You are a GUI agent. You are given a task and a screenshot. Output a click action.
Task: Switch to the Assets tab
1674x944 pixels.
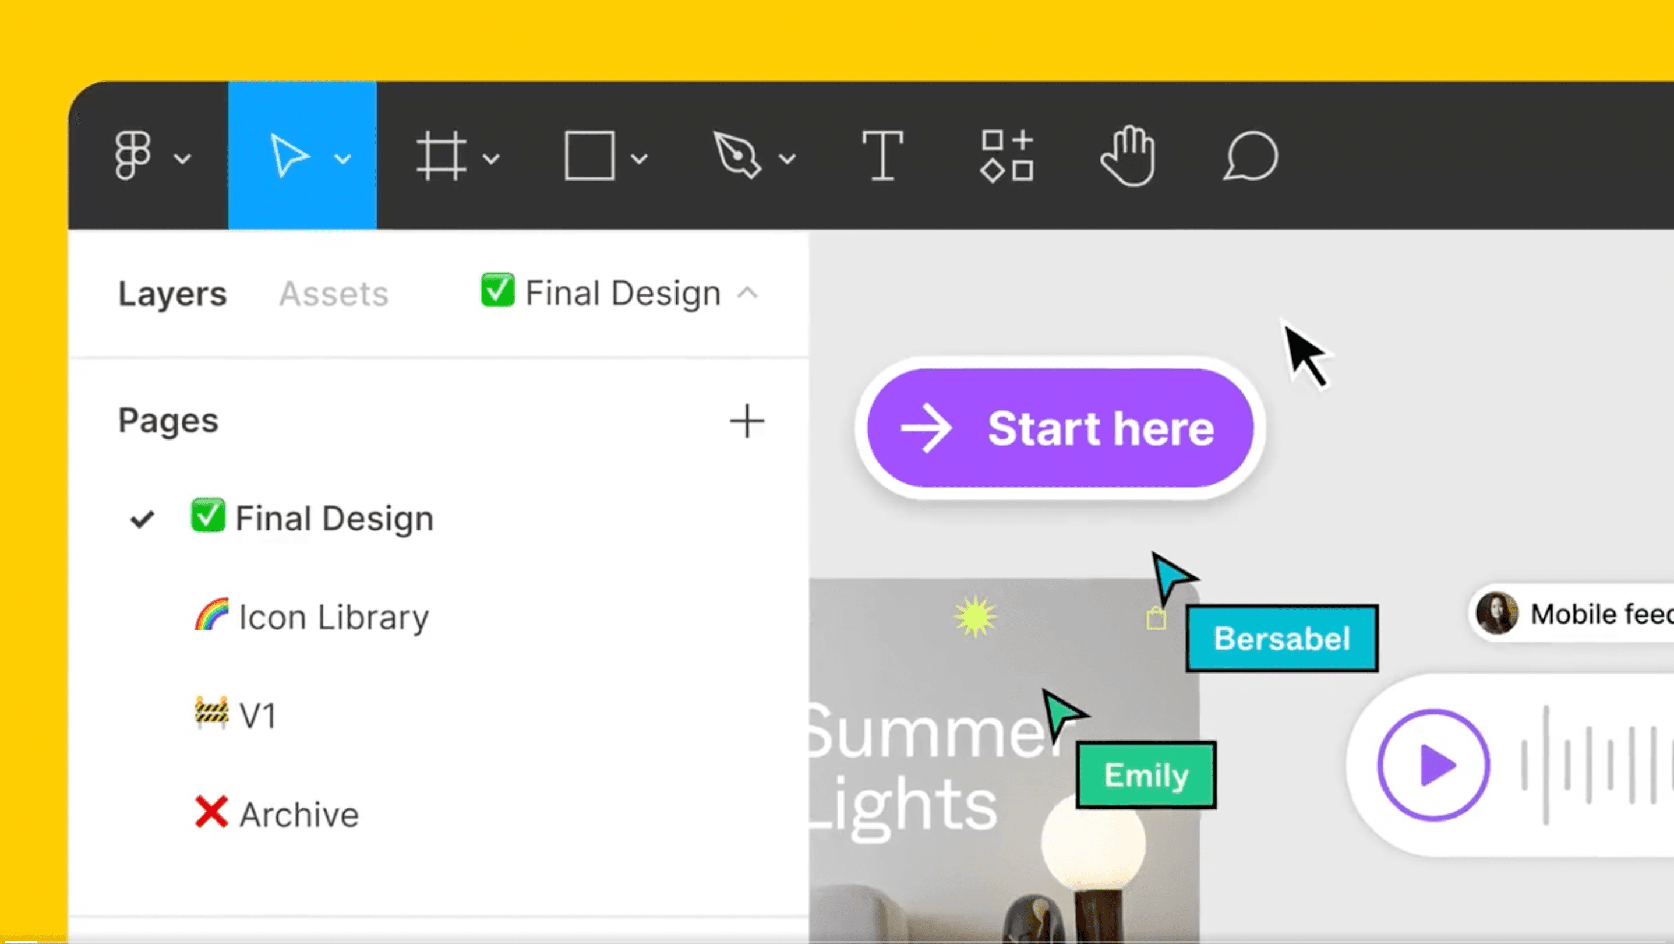coord(334,293)
